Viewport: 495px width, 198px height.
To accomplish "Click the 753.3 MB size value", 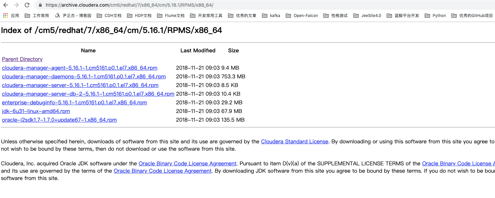I will [x=233, y=76].
